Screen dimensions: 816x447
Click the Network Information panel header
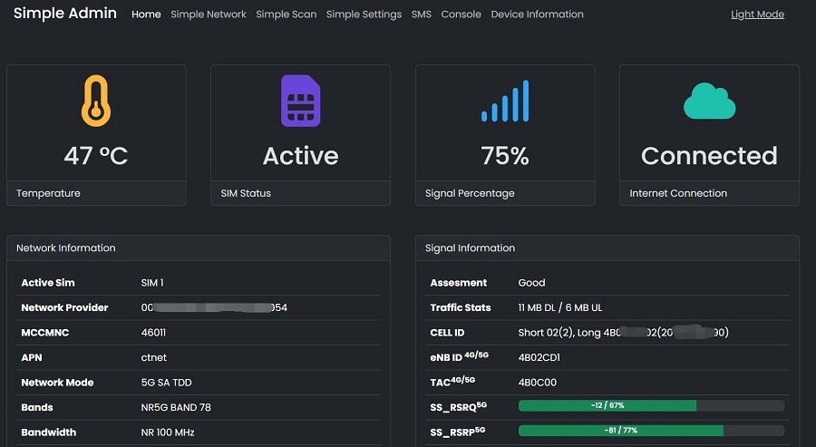199,248
